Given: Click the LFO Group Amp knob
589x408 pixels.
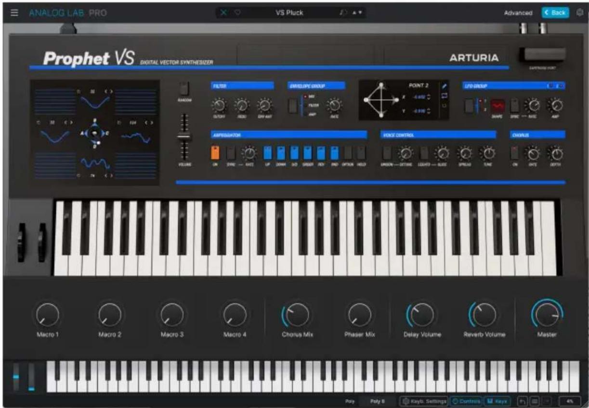Looking at the screenshot, I should [557, 105].
